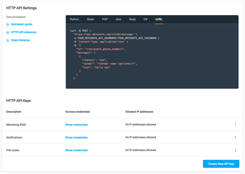This screenshot has height=174, width=245.
Task: Click the Documentation label
Action: point(16,17)
